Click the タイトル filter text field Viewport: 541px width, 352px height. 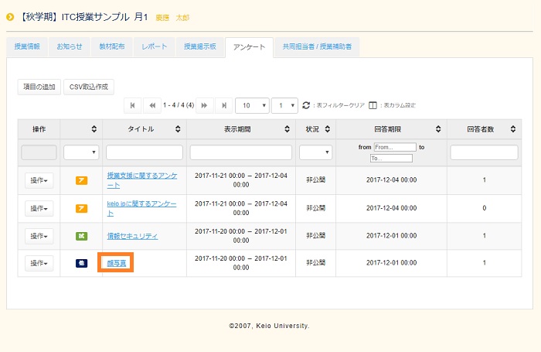click(144, 152)
